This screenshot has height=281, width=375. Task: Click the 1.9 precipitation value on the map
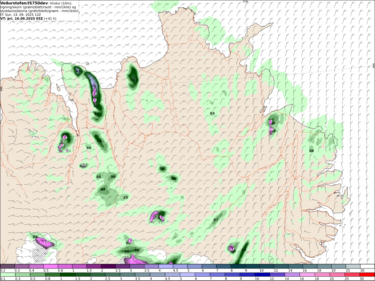tap(65, 138)
